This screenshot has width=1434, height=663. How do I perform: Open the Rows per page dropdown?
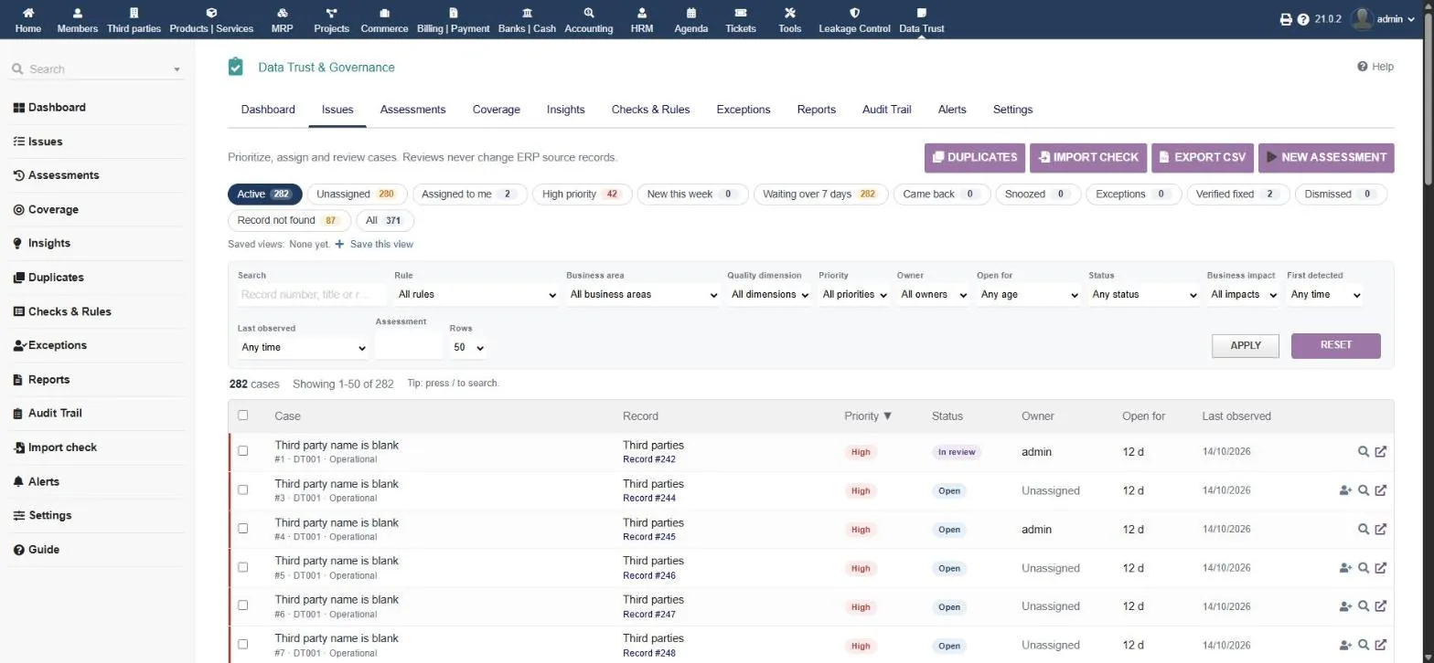pos(467,348)
